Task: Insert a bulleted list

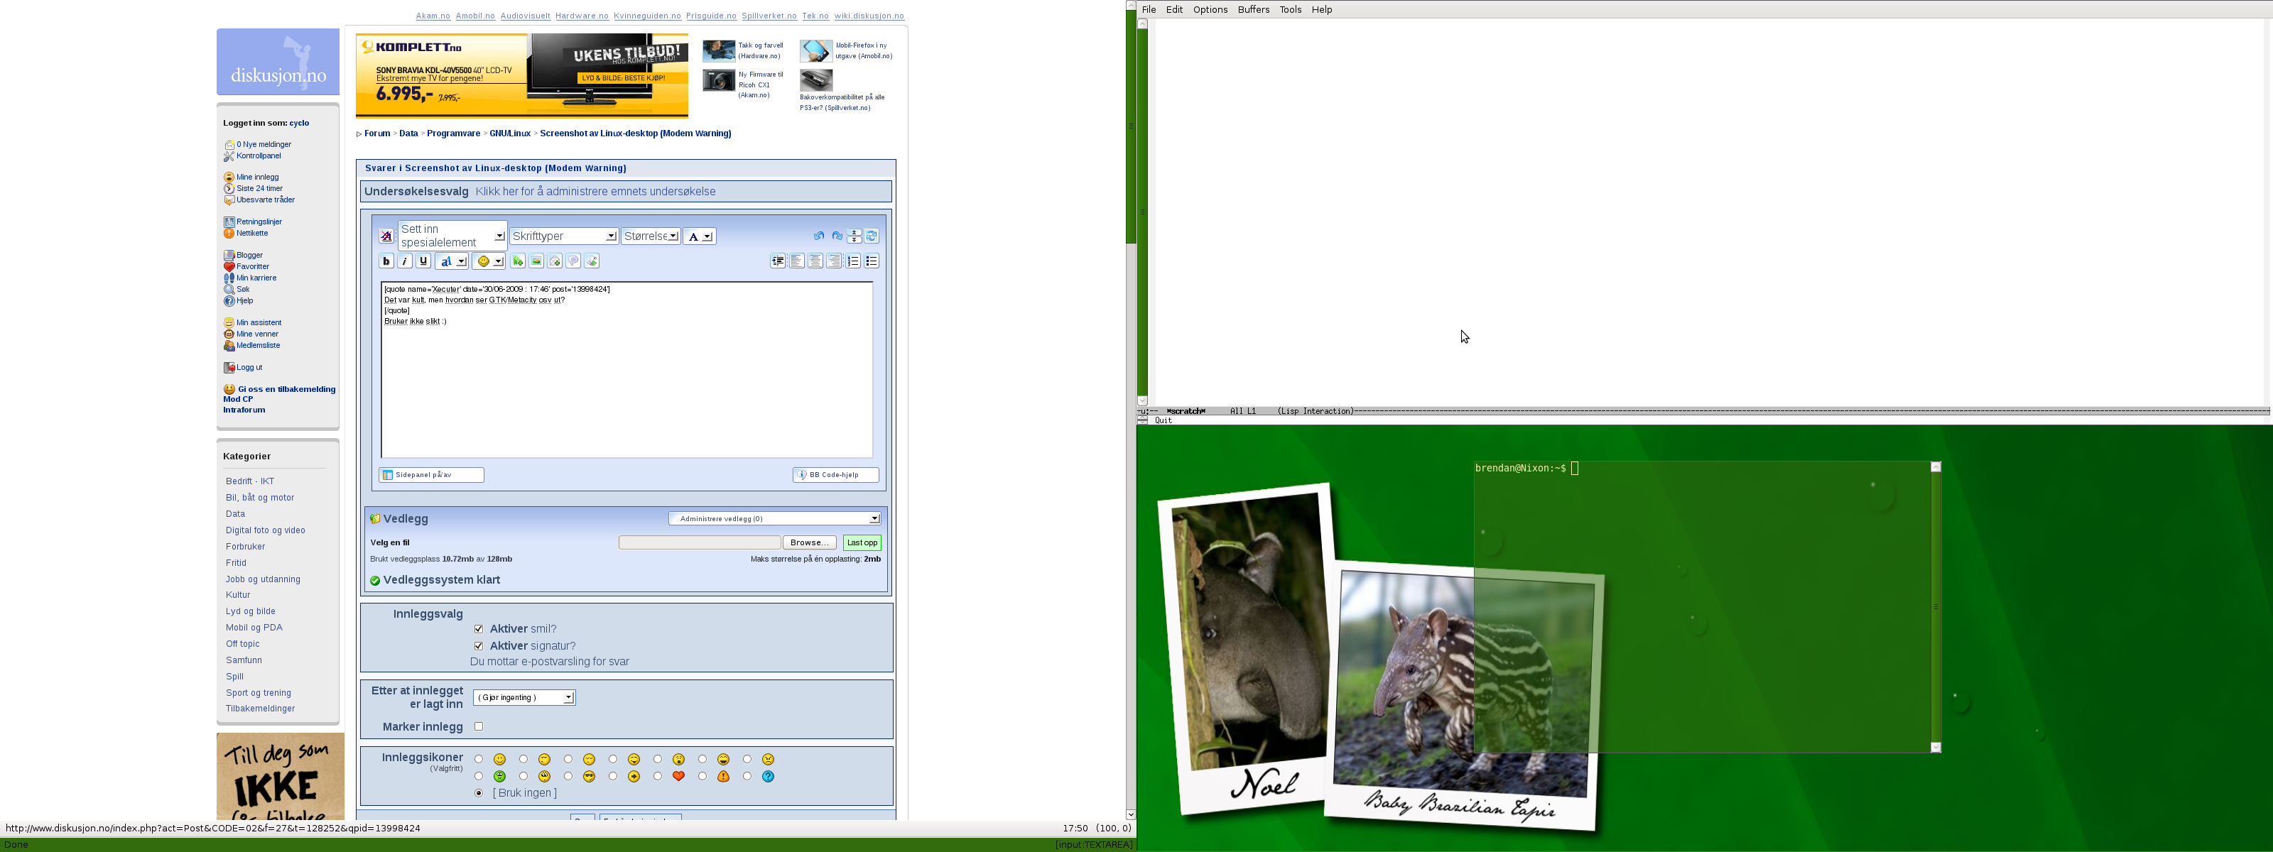Action: pos(872,261)
